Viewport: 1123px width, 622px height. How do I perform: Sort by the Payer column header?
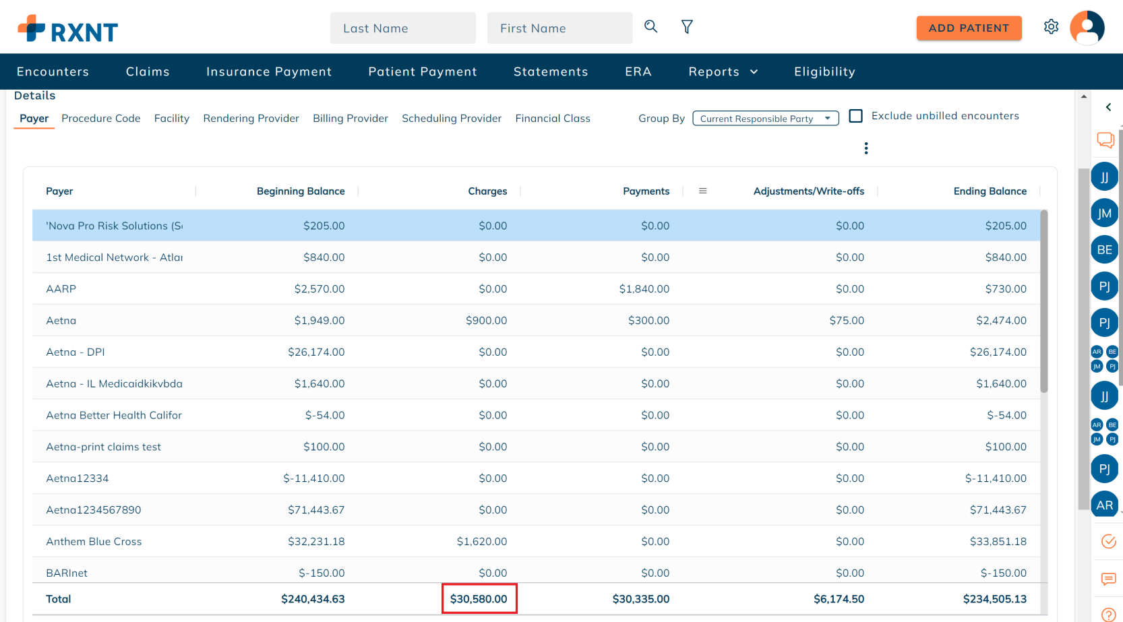point(59,191)
